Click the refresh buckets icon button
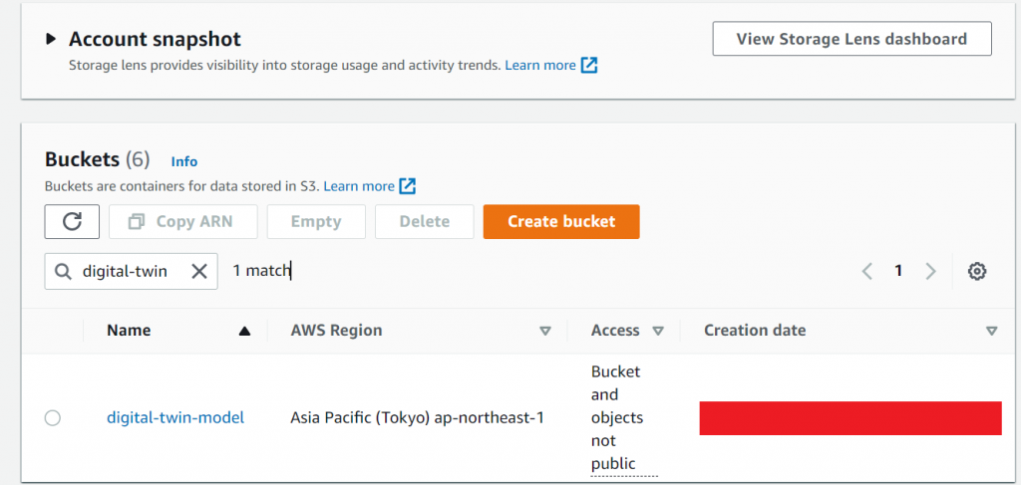 (x=72, y=222)
